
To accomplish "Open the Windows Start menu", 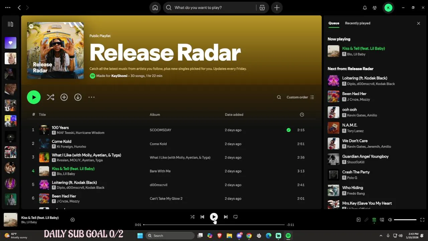I will tap(140, 236).
